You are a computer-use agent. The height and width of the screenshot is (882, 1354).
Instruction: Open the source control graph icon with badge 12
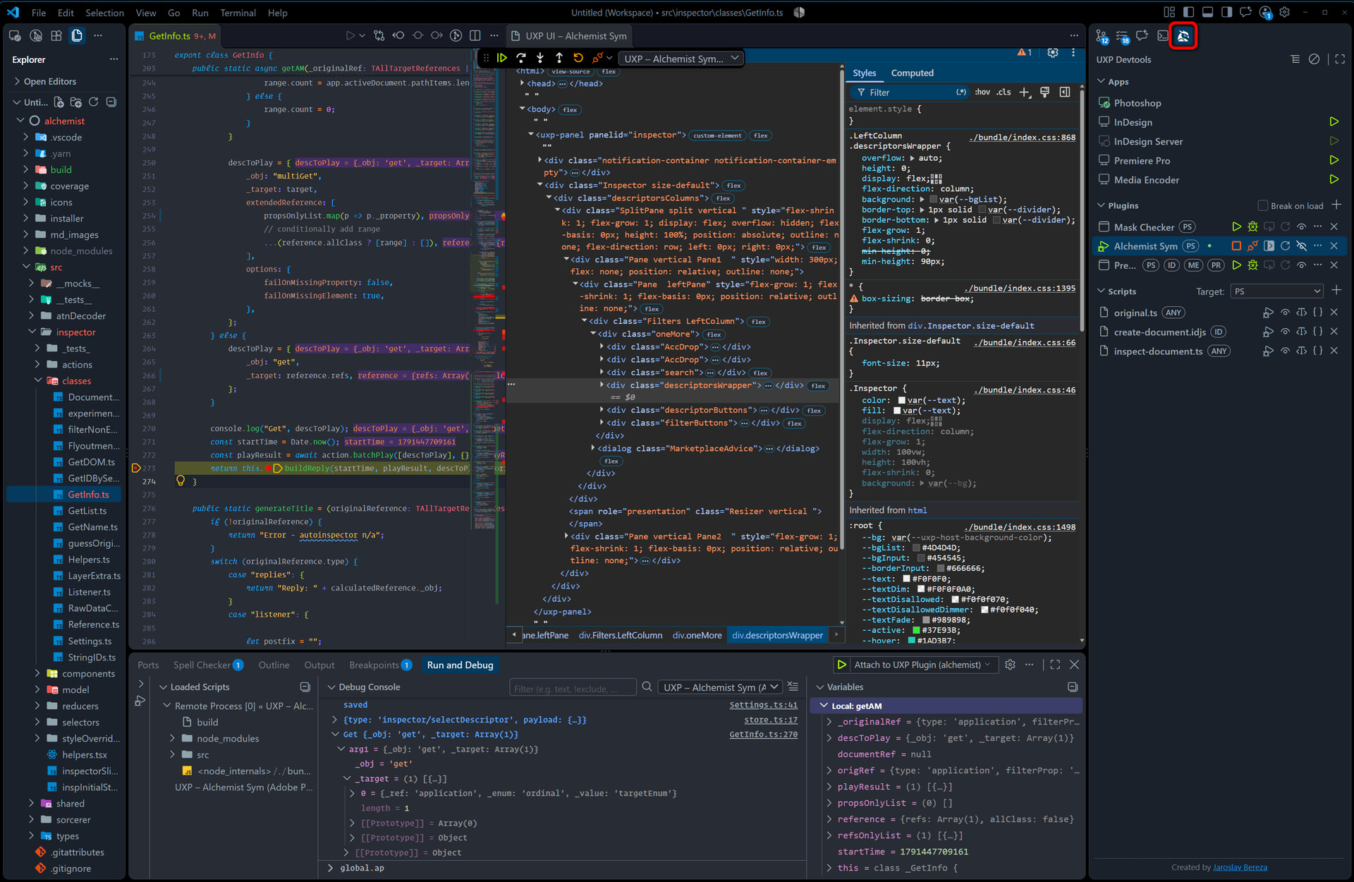1102,36
